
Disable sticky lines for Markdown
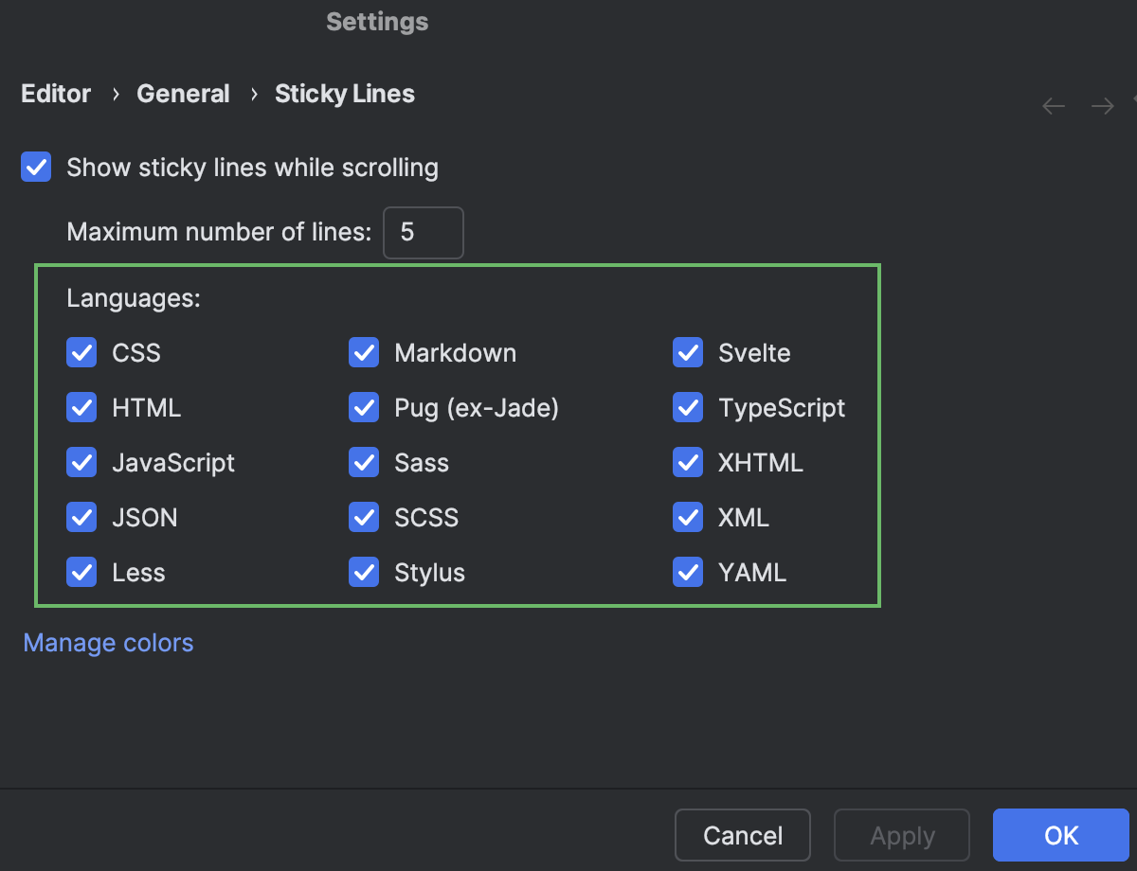364,352
